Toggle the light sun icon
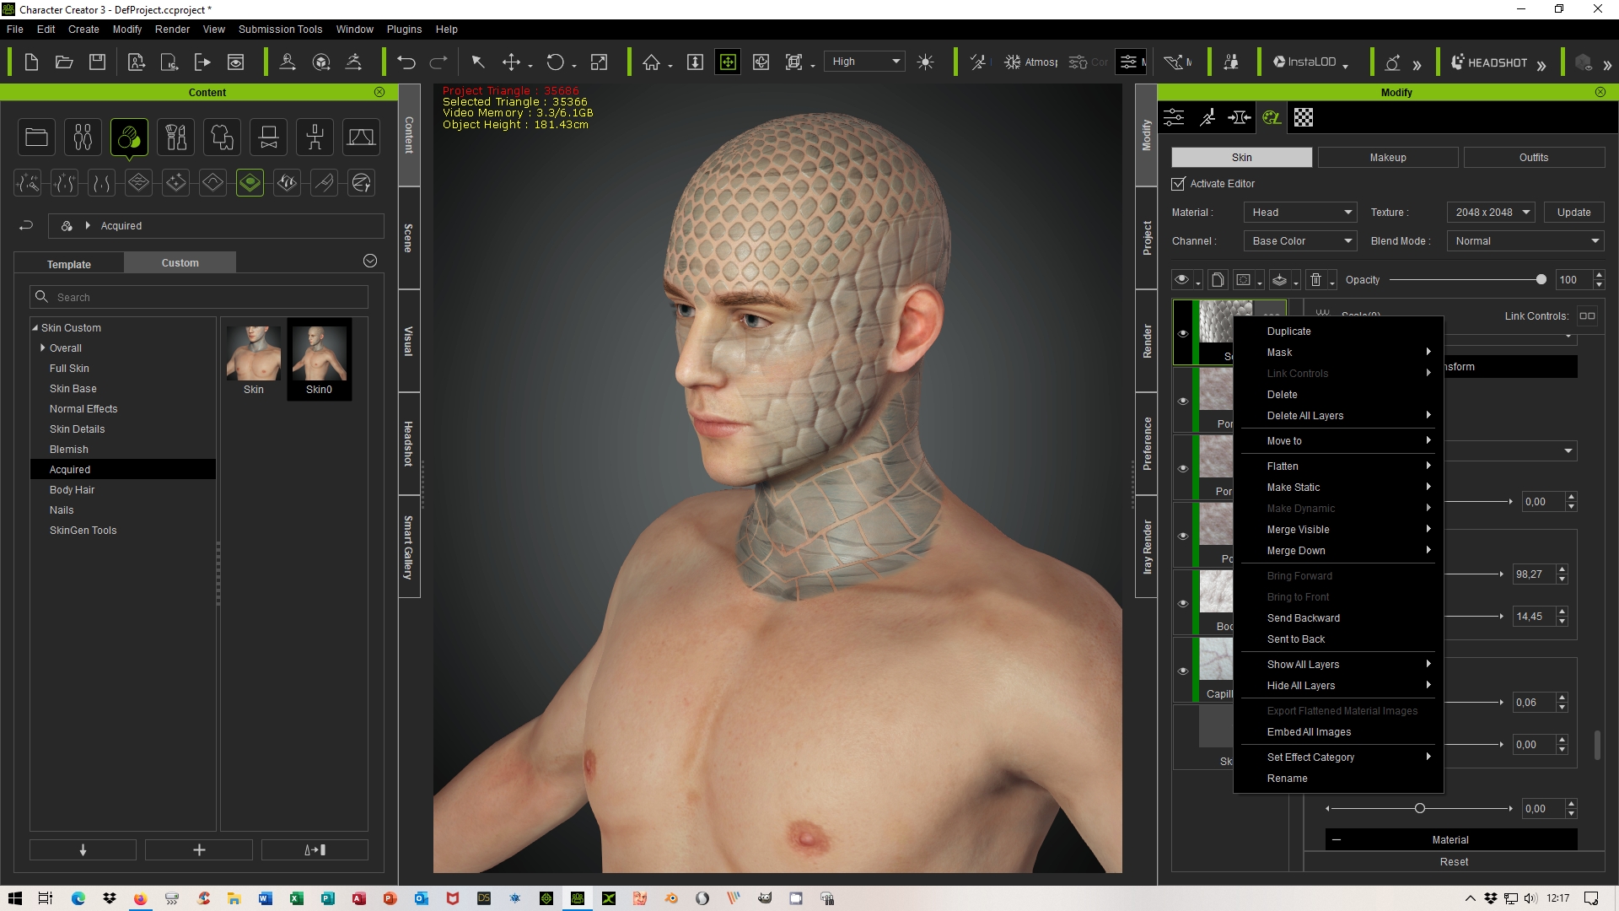1619x911 pixels. [x=925, y=62]
